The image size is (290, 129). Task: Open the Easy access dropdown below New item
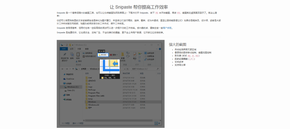[128, 56]
